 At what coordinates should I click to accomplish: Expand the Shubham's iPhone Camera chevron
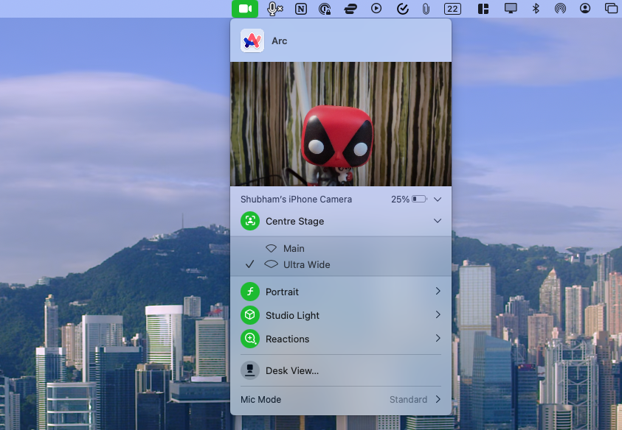[x=437, y=199]
